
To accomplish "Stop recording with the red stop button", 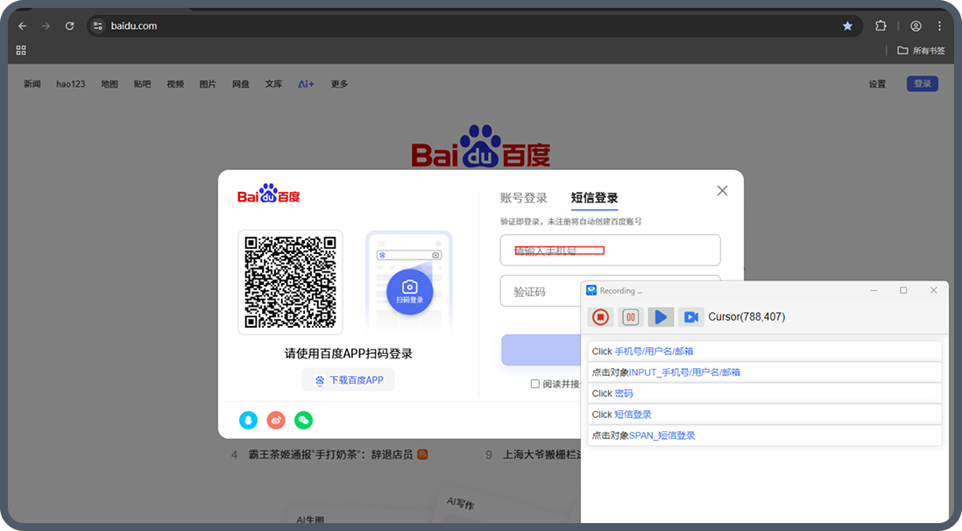I will coord(600,317).
